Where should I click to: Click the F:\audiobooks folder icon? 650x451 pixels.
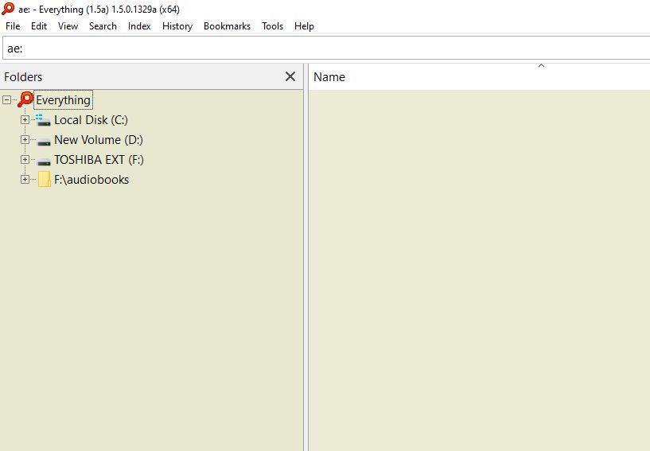click(44, 180)
